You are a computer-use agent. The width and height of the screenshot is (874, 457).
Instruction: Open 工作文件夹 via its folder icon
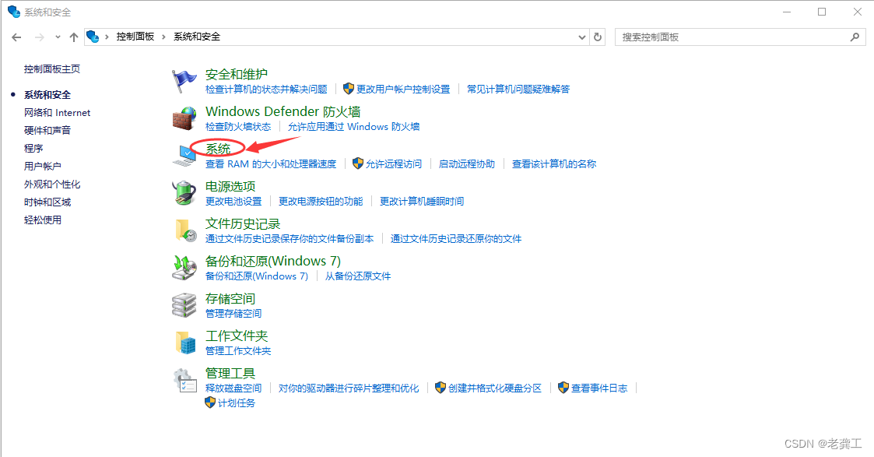184,341
